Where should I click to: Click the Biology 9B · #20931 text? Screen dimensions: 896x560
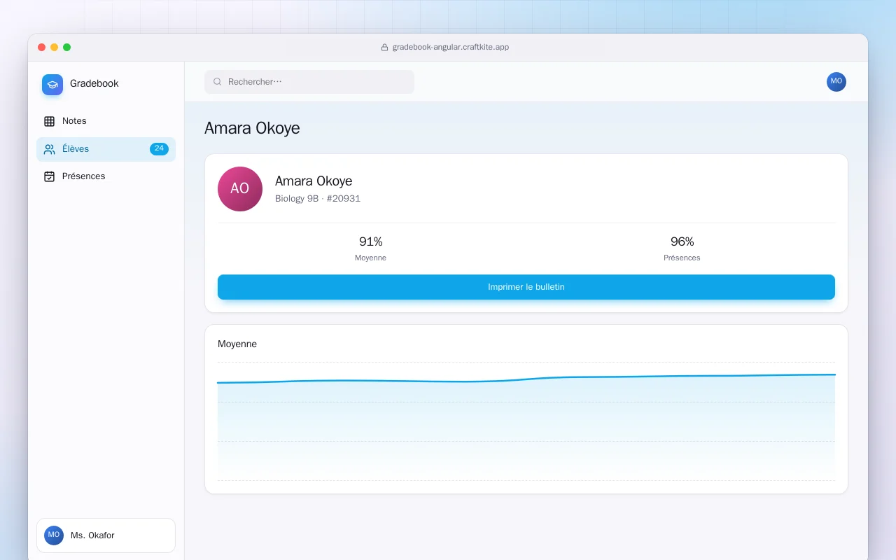[318, 199]
